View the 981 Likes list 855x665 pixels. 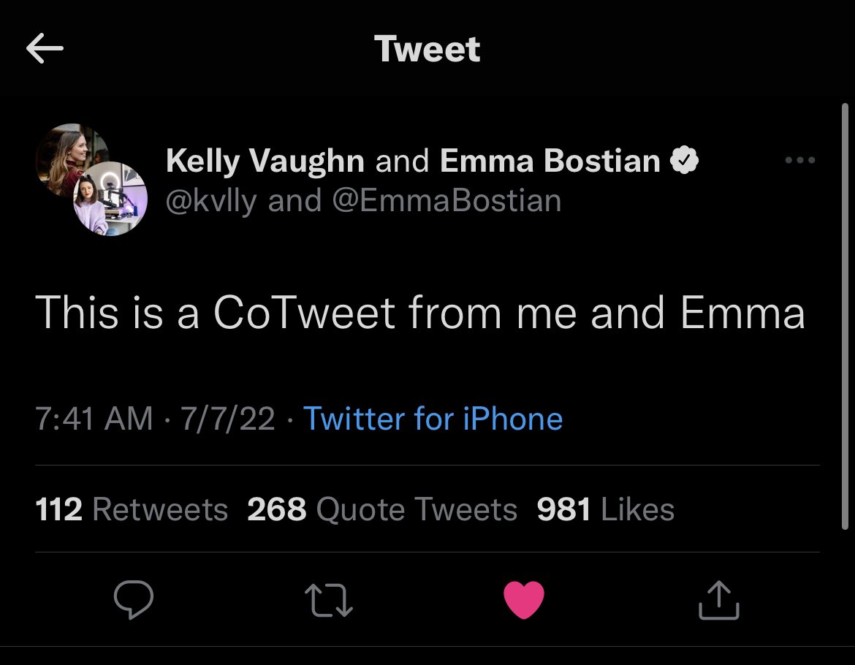605,509
